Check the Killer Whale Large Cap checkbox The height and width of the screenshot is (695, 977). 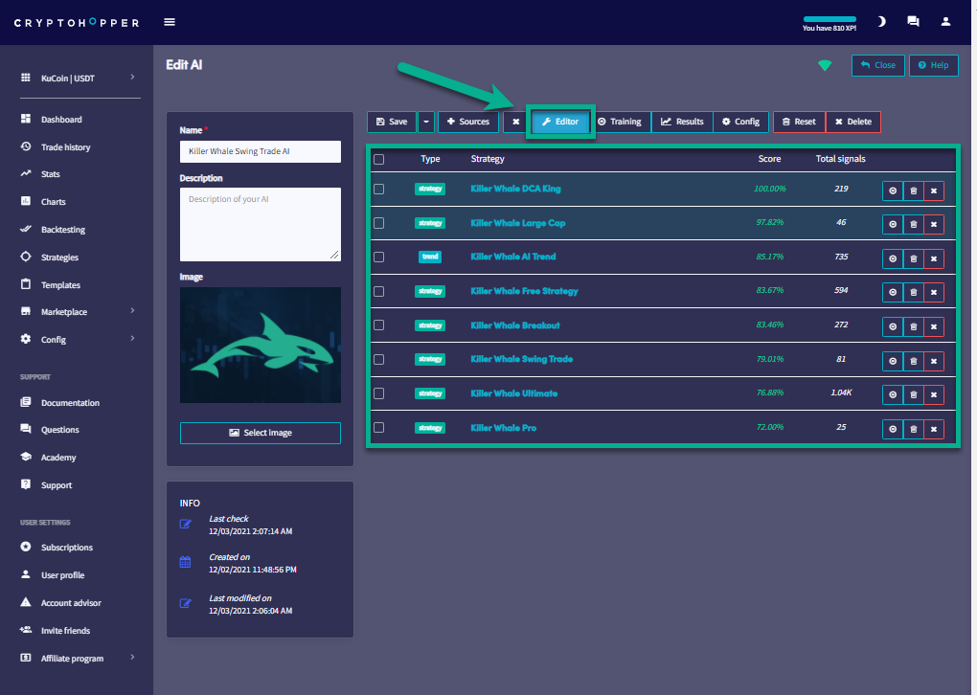click(x=379, y=223)
